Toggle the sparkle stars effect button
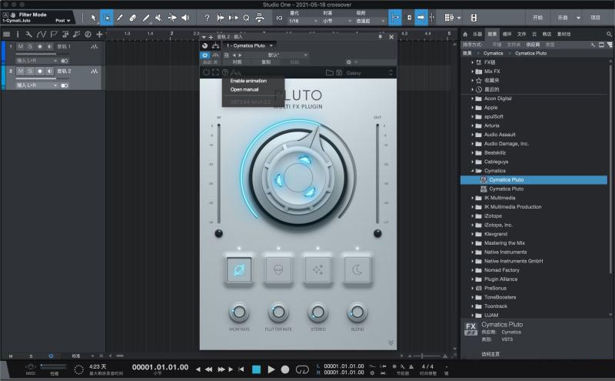This screenshot has width=615, height=381. pyautogui.click(x=317, y=270)
